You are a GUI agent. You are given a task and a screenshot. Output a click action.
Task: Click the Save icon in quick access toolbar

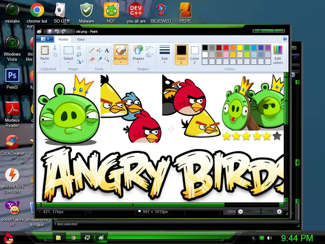(50, 31)
